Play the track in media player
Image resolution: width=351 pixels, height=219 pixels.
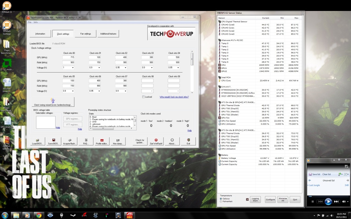328,202
